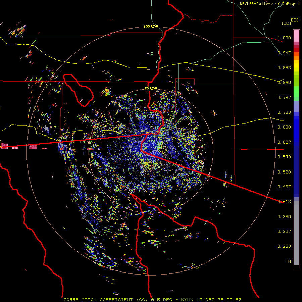The height and width of the screenshot is (302, 302).
Task: Click the gray low-value band on color scale
Action: 296,233
